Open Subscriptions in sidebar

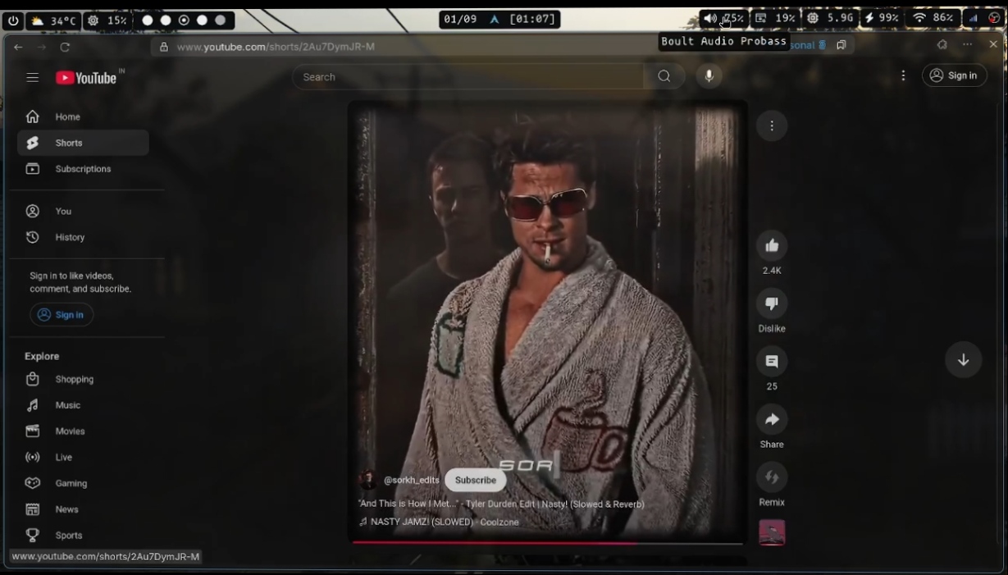tap(83, 169)
